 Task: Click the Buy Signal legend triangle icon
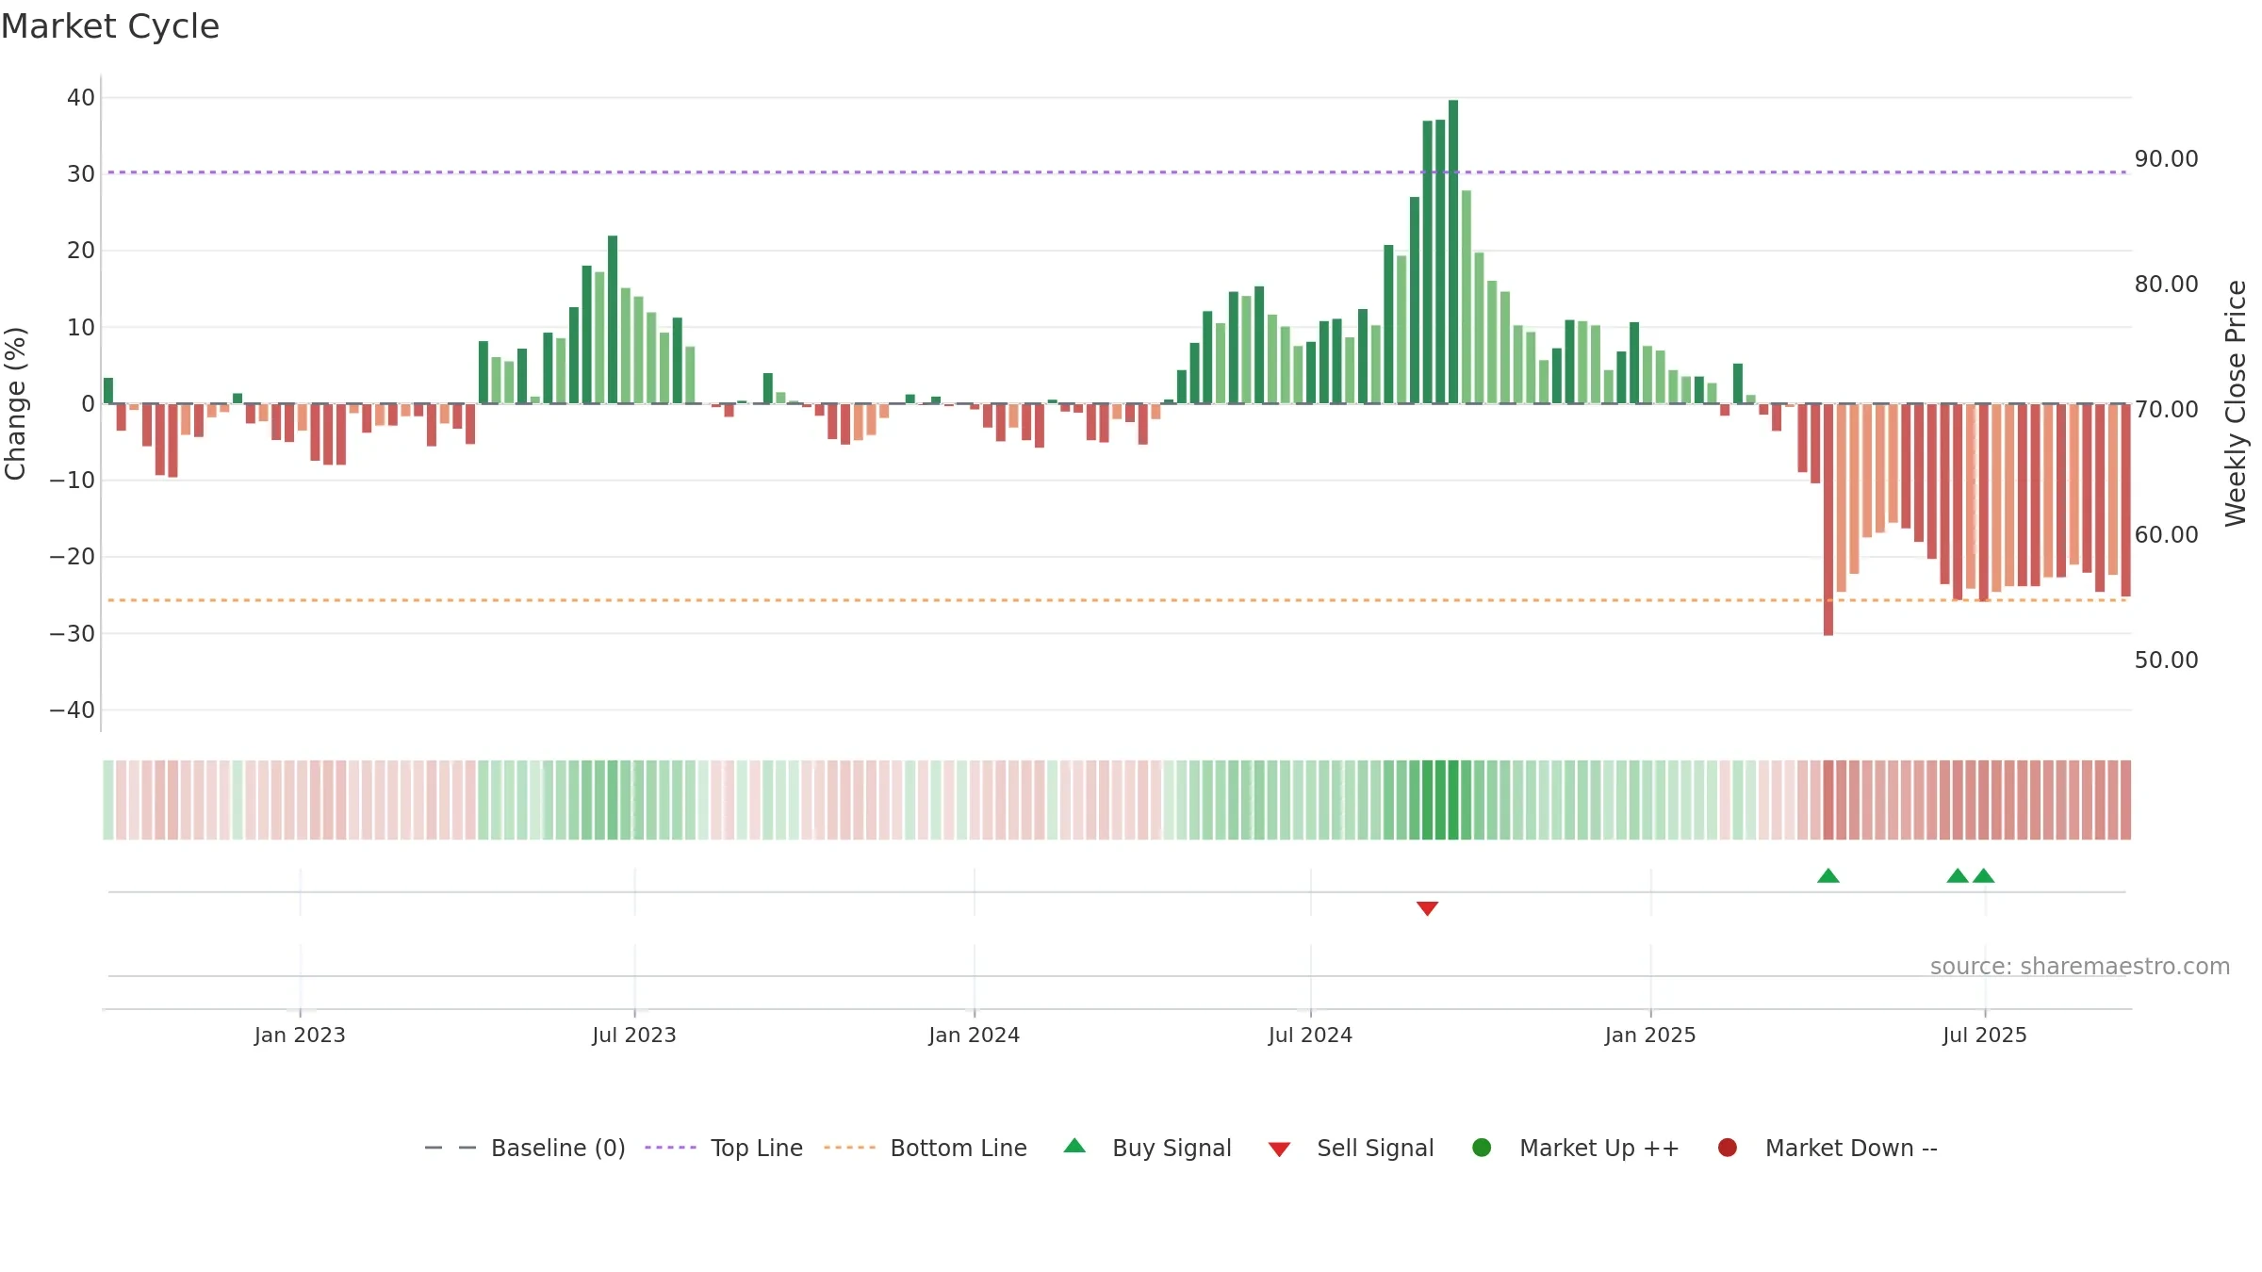point(1074,1147)
